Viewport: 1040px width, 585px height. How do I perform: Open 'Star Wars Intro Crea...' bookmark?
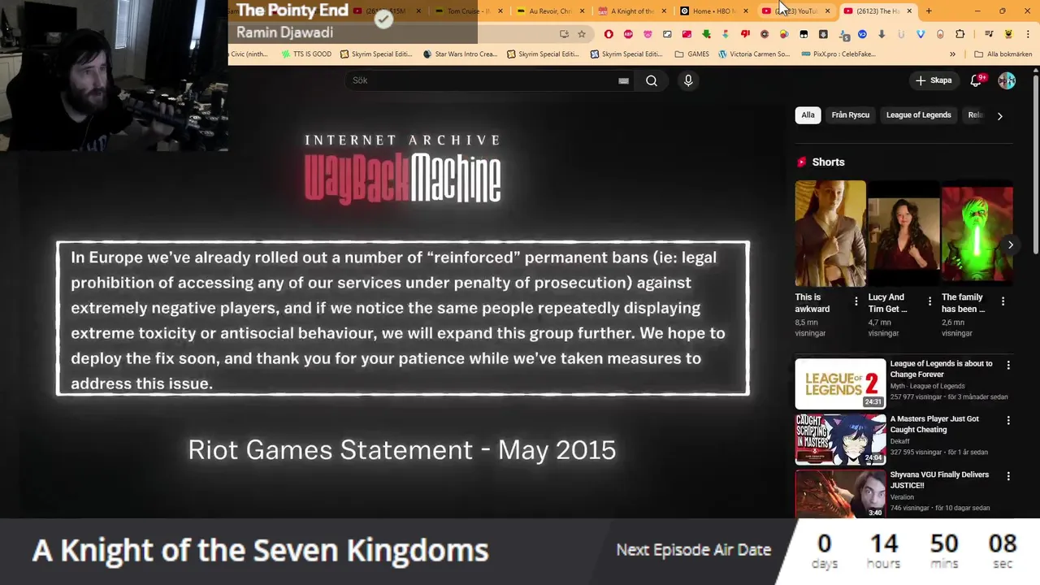point(460,54)
